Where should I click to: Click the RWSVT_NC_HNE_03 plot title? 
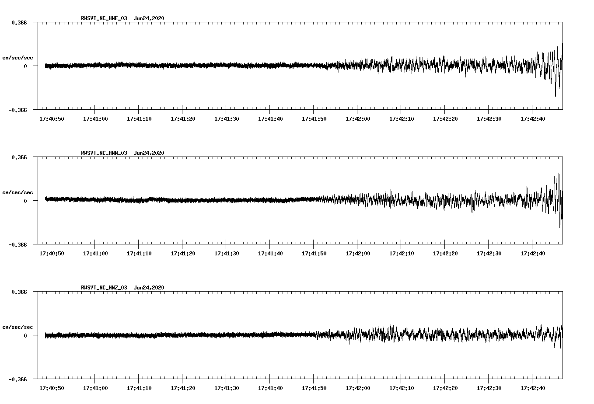click(x=104, y=18)
